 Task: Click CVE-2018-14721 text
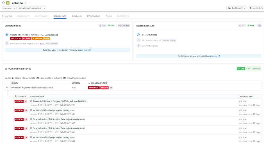(67, 105)
